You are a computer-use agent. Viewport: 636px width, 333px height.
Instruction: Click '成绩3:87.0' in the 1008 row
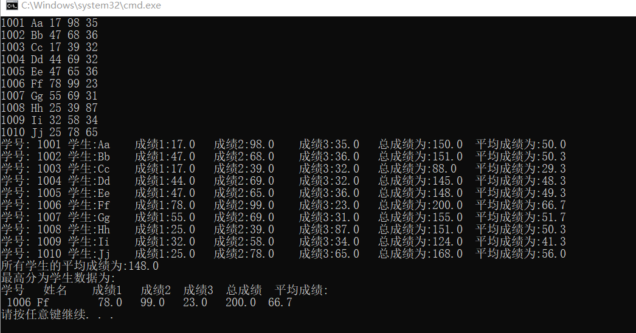click(x=329, y=230)
